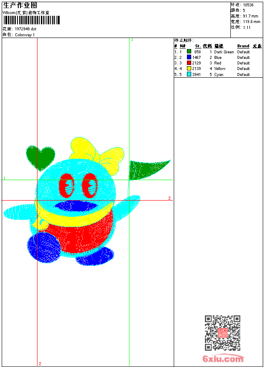Click the Dark Green color swatch

[x=189, y=52]
